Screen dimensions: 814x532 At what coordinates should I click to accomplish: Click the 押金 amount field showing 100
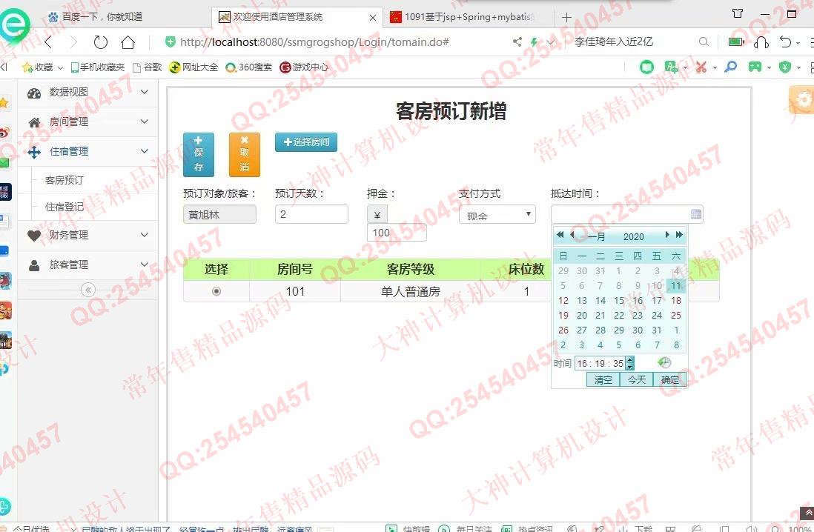point(397,233)
